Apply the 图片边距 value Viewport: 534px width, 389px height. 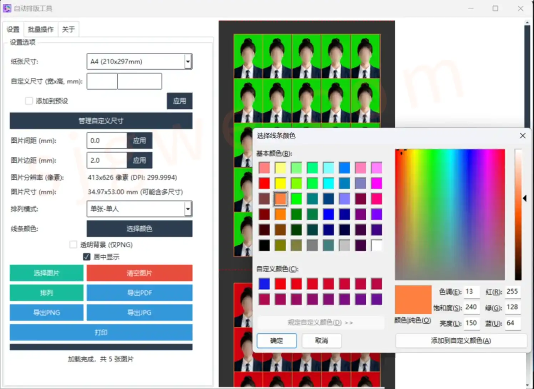(x=139, y=160)
